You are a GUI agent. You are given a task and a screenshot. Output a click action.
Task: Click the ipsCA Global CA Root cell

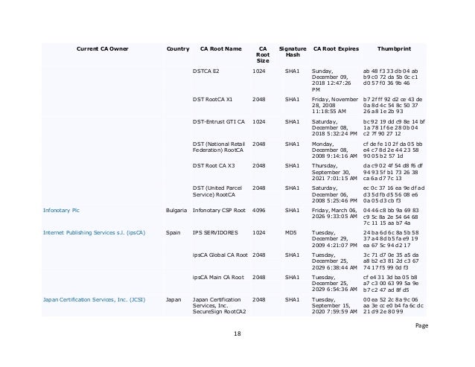click(220, 255)
